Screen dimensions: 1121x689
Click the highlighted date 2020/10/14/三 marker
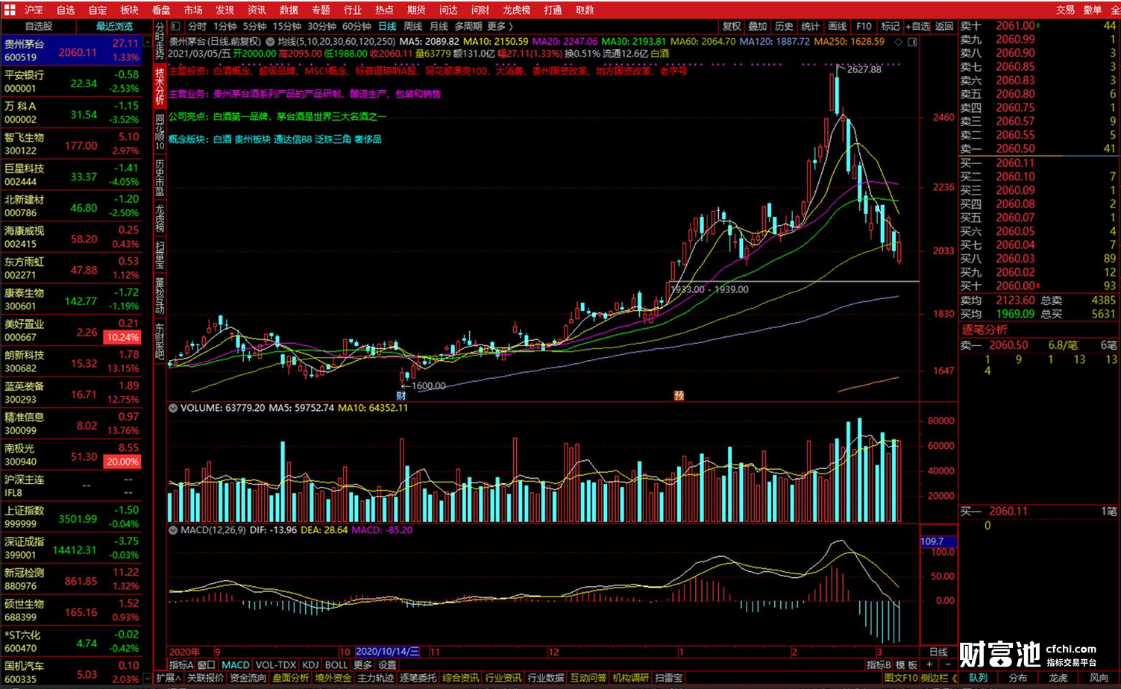[387, 652]
